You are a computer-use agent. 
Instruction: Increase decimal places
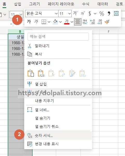pos(93,22)
